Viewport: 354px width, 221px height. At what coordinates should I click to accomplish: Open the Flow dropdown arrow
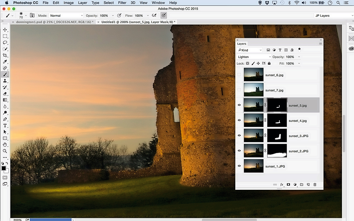[148, 15]
